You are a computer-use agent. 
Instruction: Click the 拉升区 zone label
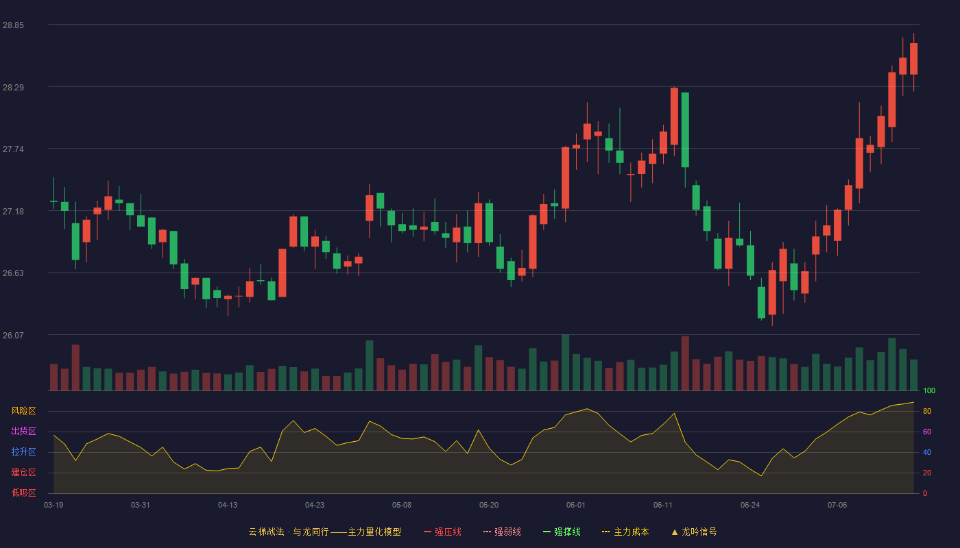[23, 452]
